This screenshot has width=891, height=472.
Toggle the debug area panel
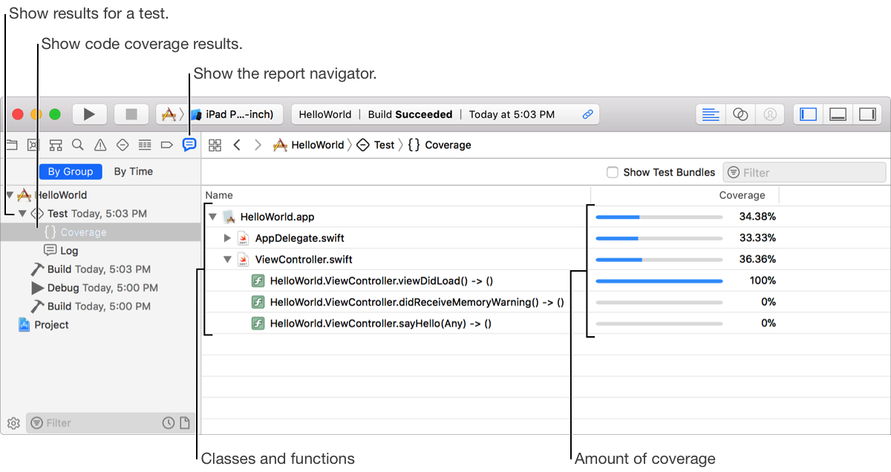[x=838, y=114]
